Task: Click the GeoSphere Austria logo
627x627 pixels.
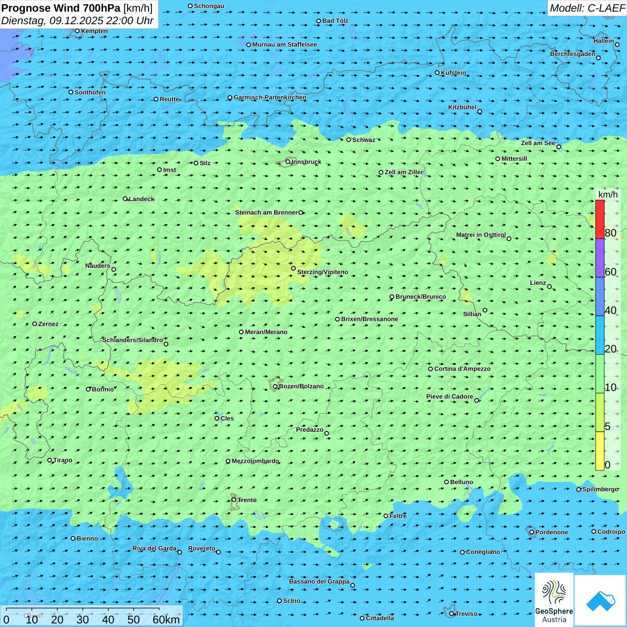Action: pyautogui.click(x=554, y=600)
